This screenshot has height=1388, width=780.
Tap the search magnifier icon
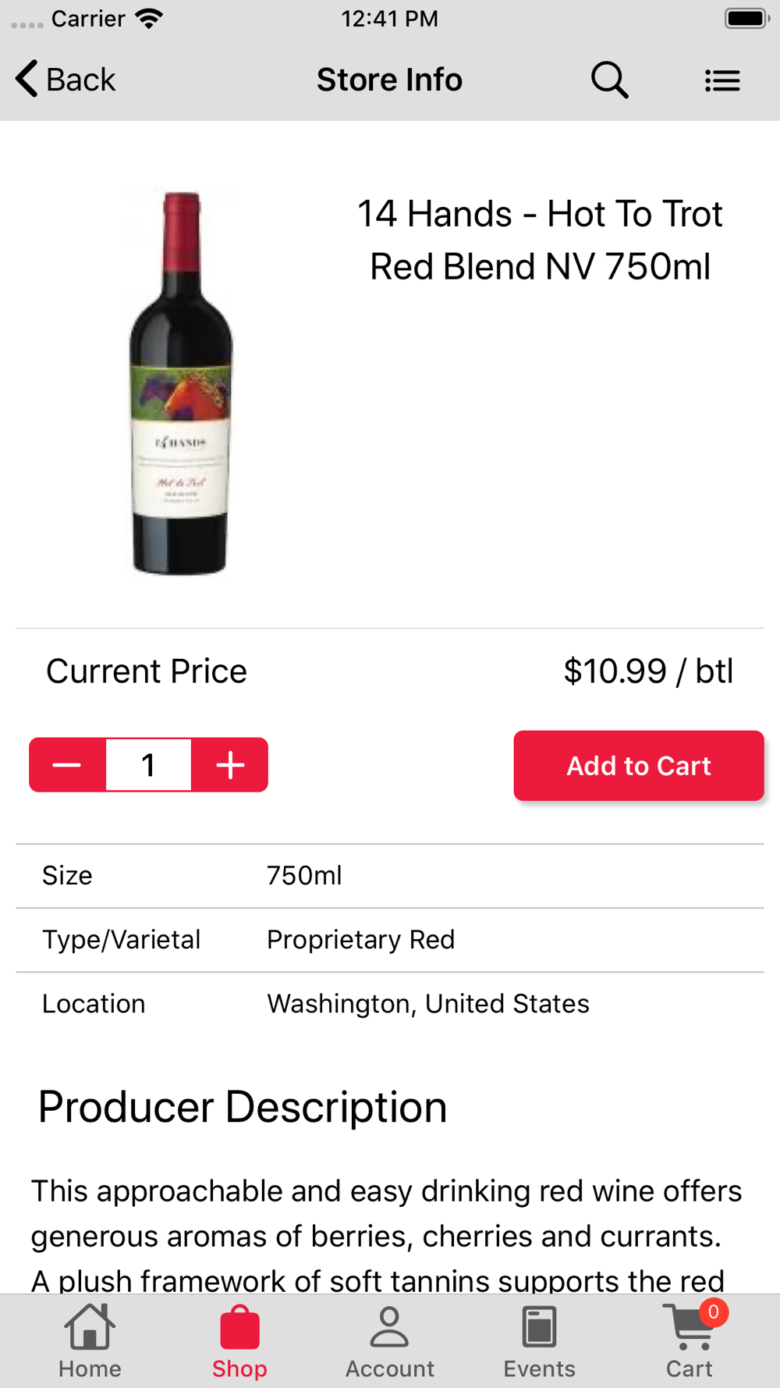(x=609, y=80)
